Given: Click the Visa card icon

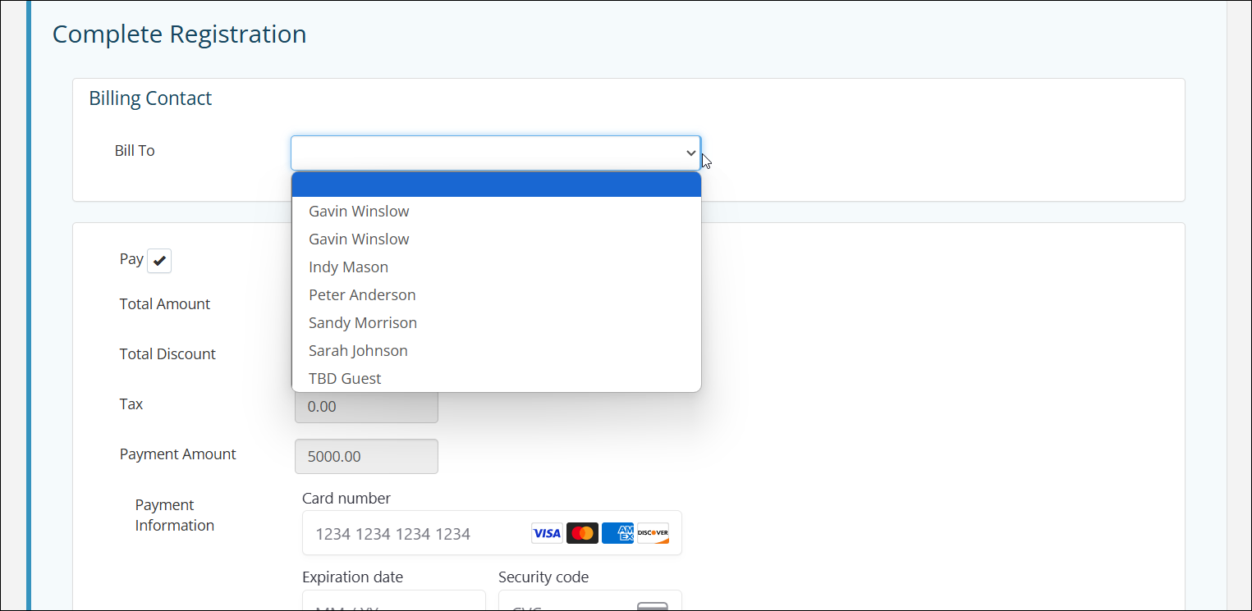Looking at the screenshot, I should [x=546, y=533].
